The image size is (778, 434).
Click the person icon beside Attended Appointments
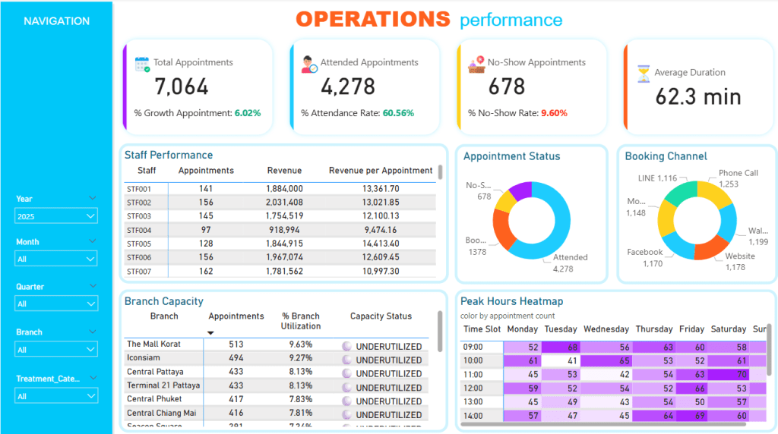point(309,64)
